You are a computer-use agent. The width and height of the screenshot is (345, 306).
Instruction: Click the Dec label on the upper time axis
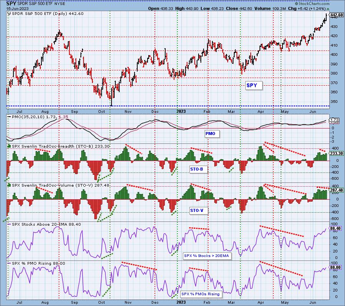coord(155,112)
